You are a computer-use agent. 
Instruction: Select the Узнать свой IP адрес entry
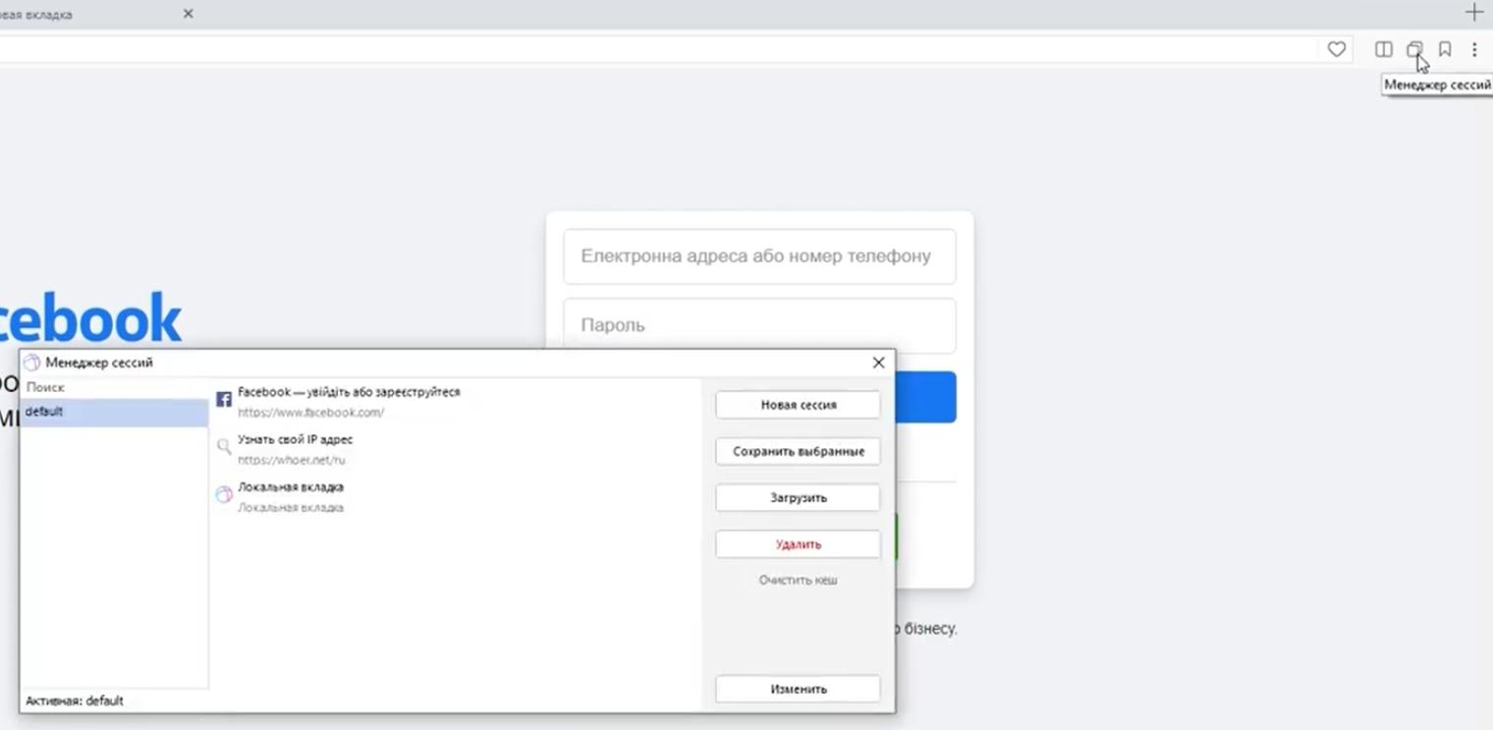295,440
